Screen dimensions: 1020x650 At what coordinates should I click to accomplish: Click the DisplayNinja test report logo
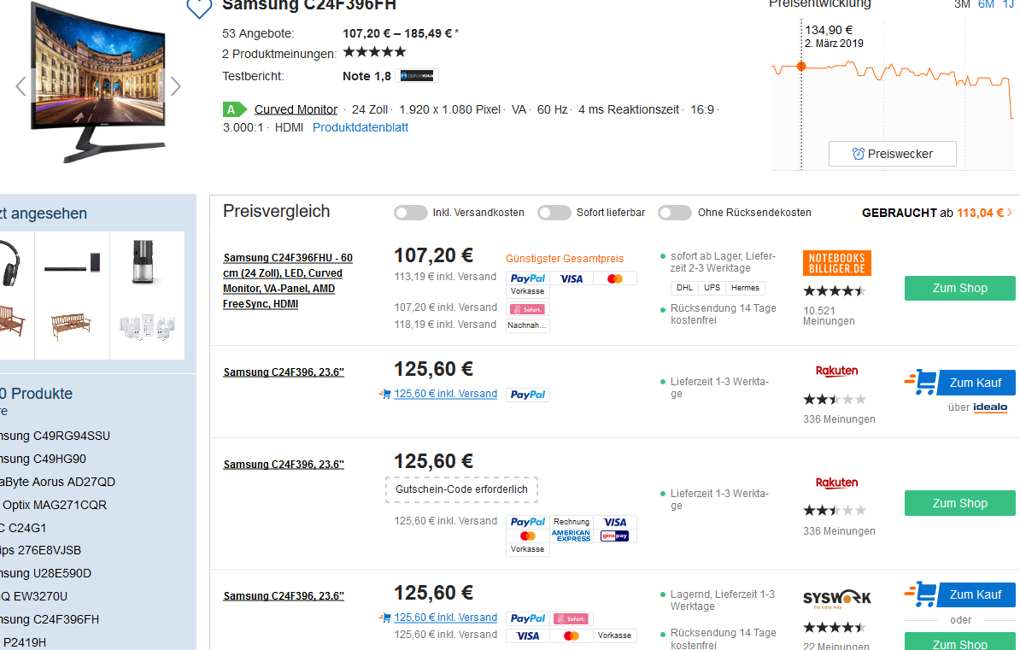point(418,76)
